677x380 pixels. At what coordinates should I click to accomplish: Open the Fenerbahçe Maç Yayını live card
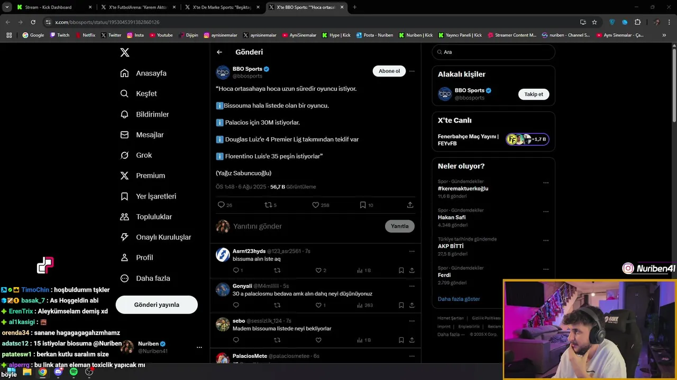(x=493, y=140)
